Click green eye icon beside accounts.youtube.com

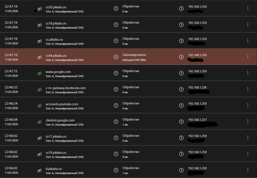click(x=40, y=105)
